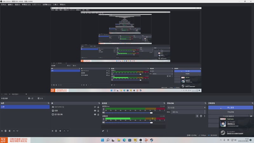Open Windows taskbar search
This screenshot has width=254, height=143.
[x=108, y=140]
